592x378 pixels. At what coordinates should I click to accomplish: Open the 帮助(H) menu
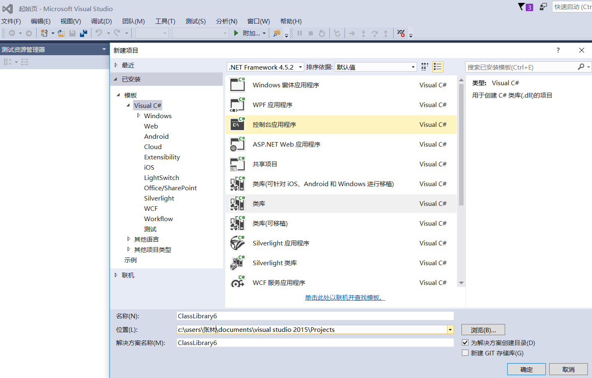coord(291,21)
